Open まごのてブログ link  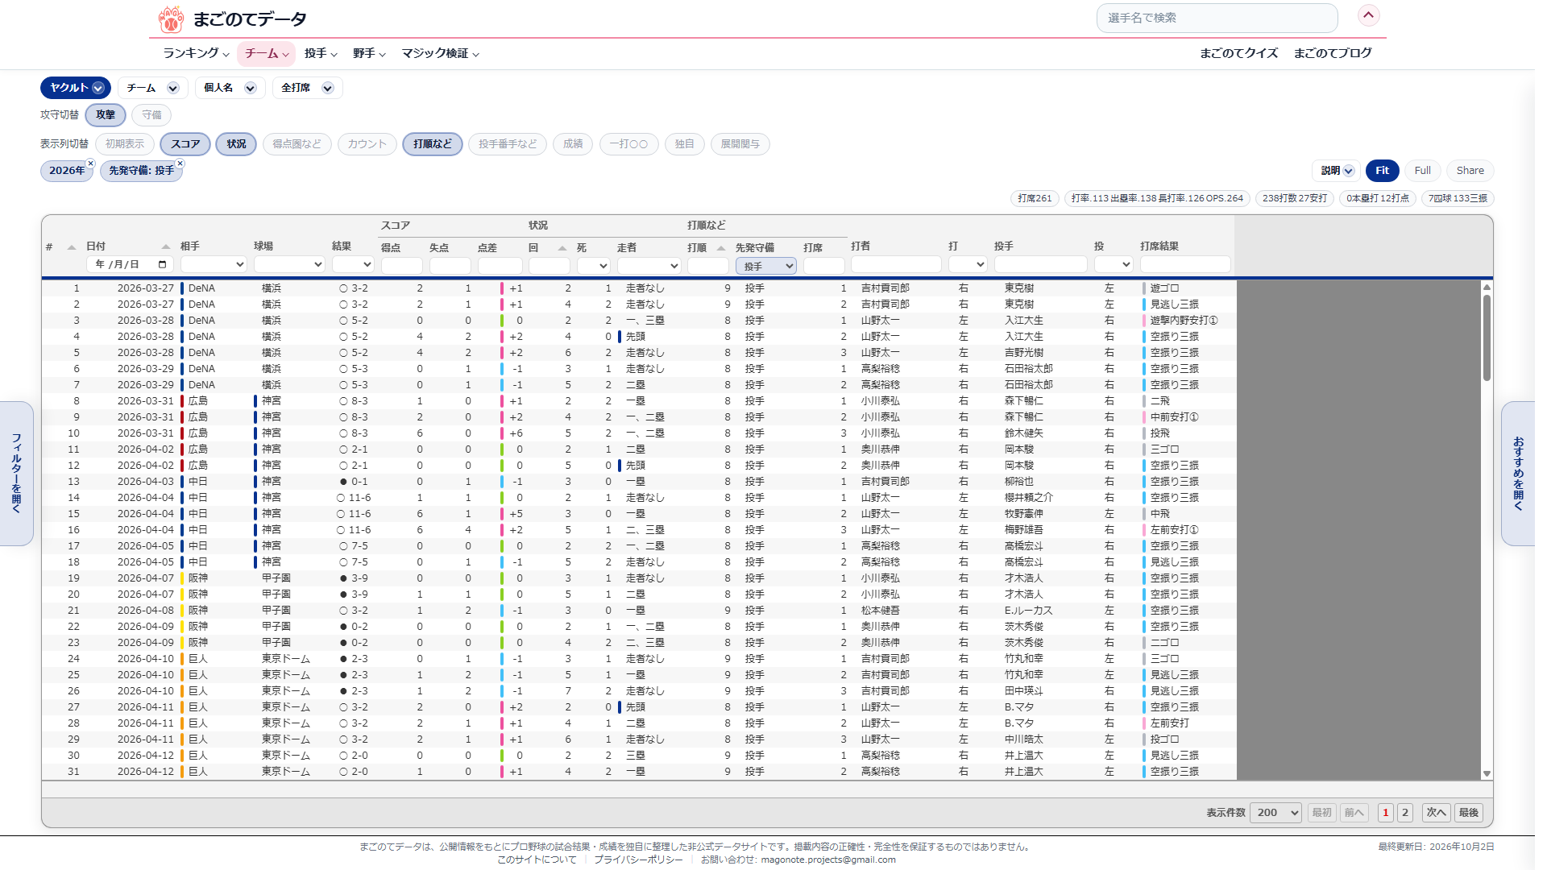pos(1333,53)
